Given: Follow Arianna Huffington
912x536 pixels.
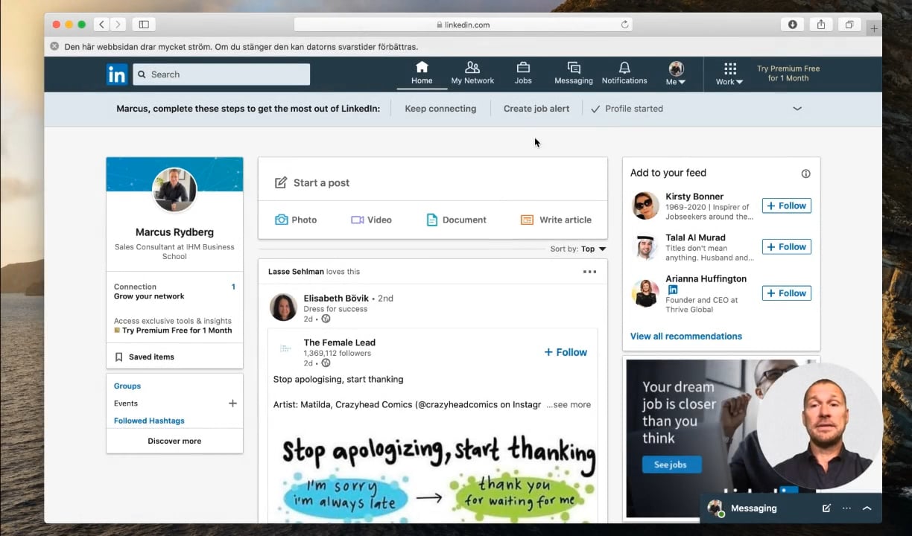Looking at the screenshot, I should [x=786, y=293].
